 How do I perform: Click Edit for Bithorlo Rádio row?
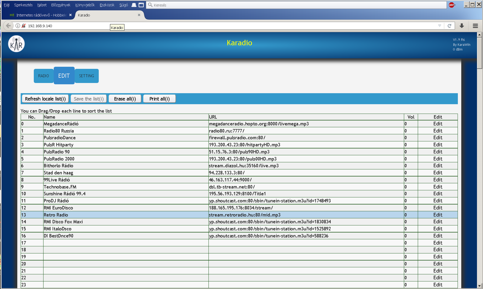pyautogui.click(x=438, y=166)
